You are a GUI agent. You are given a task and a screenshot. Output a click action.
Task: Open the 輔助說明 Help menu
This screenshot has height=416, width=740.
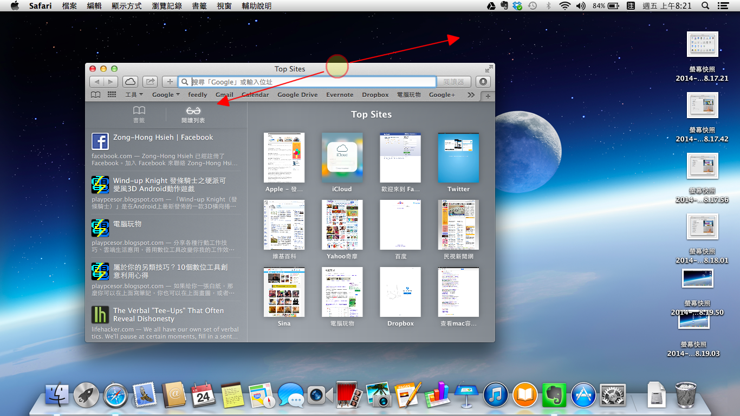coord(257,6)
